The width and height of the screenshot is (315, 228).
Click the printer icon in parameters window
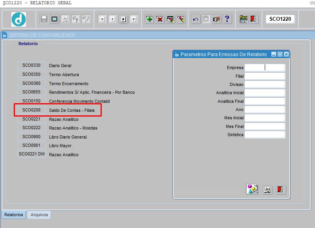click(x=267, y=190)
